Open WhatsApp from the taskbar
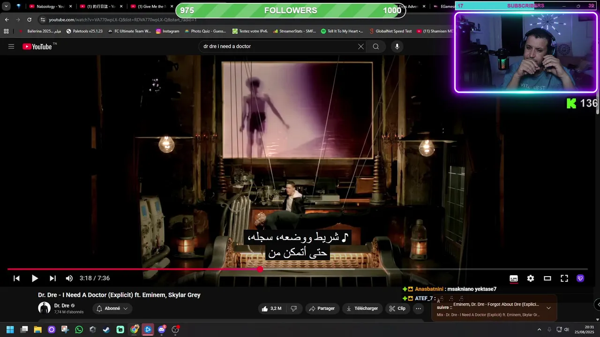The width and height of the screenshot is (600, 337). [x=79, y=330]
